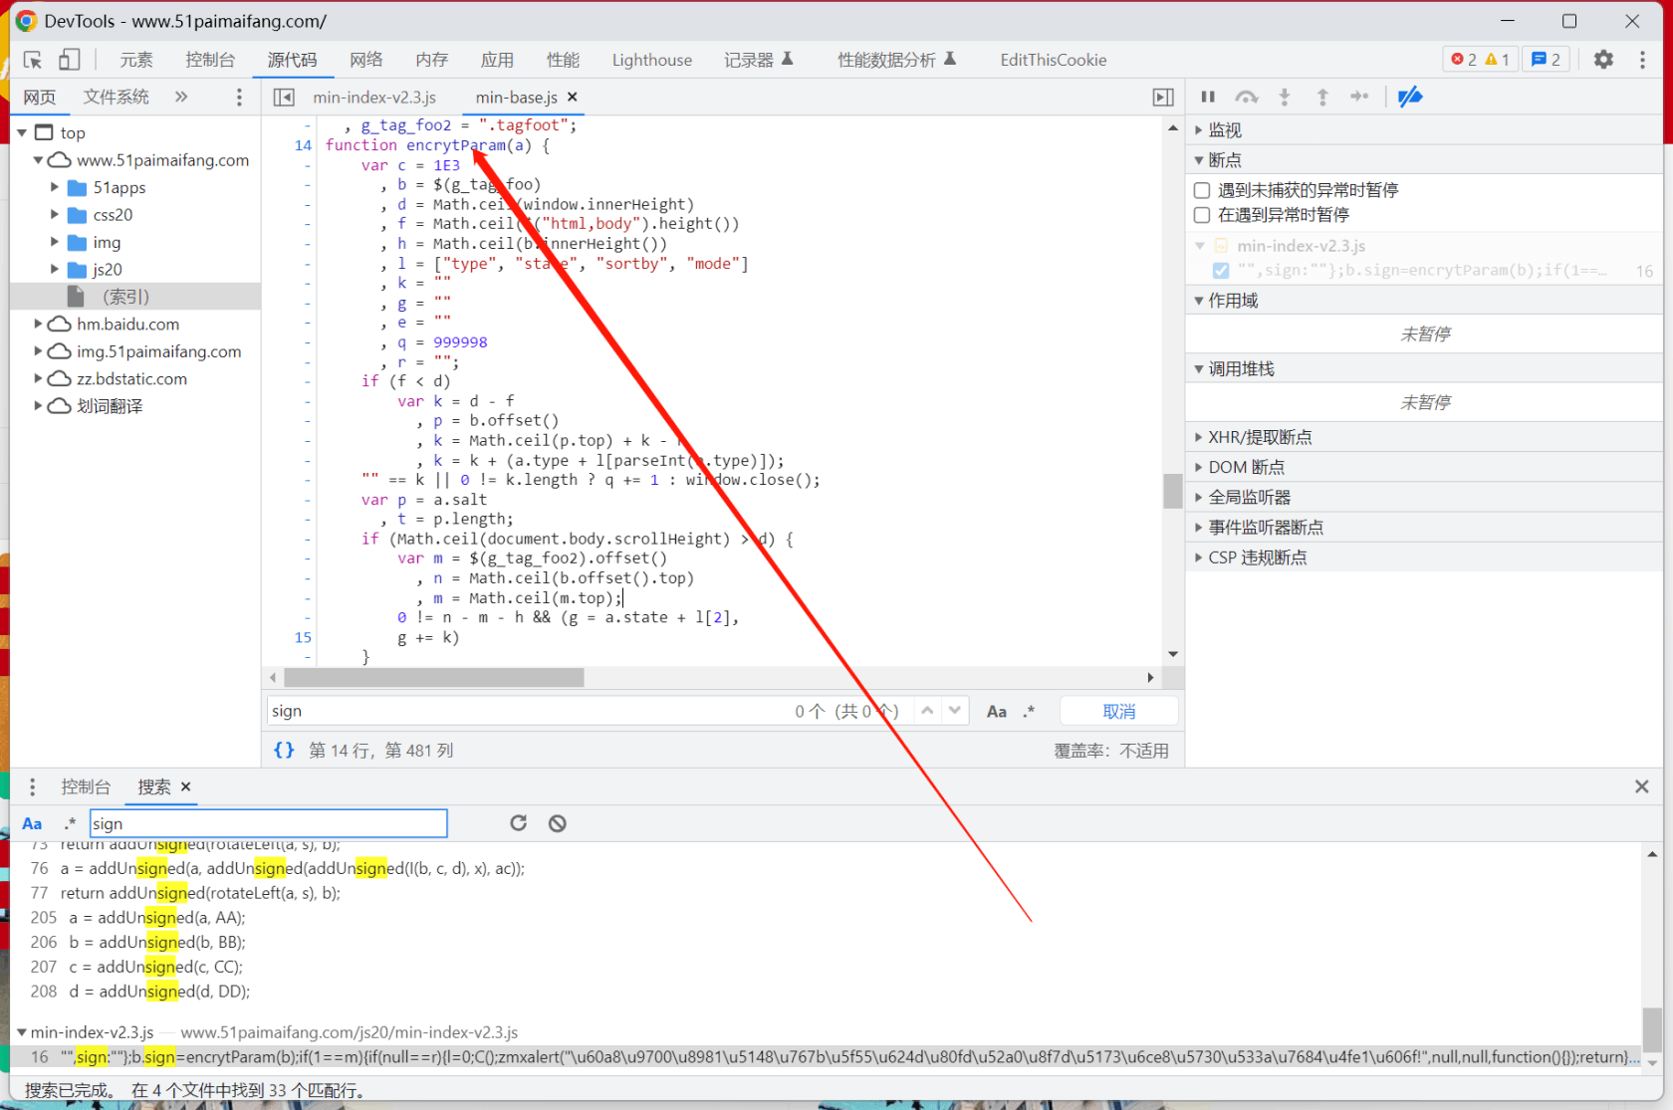Switch to 控制台 drawer tab
The width and height of the screenshot is (1673, 1110).
86,786
